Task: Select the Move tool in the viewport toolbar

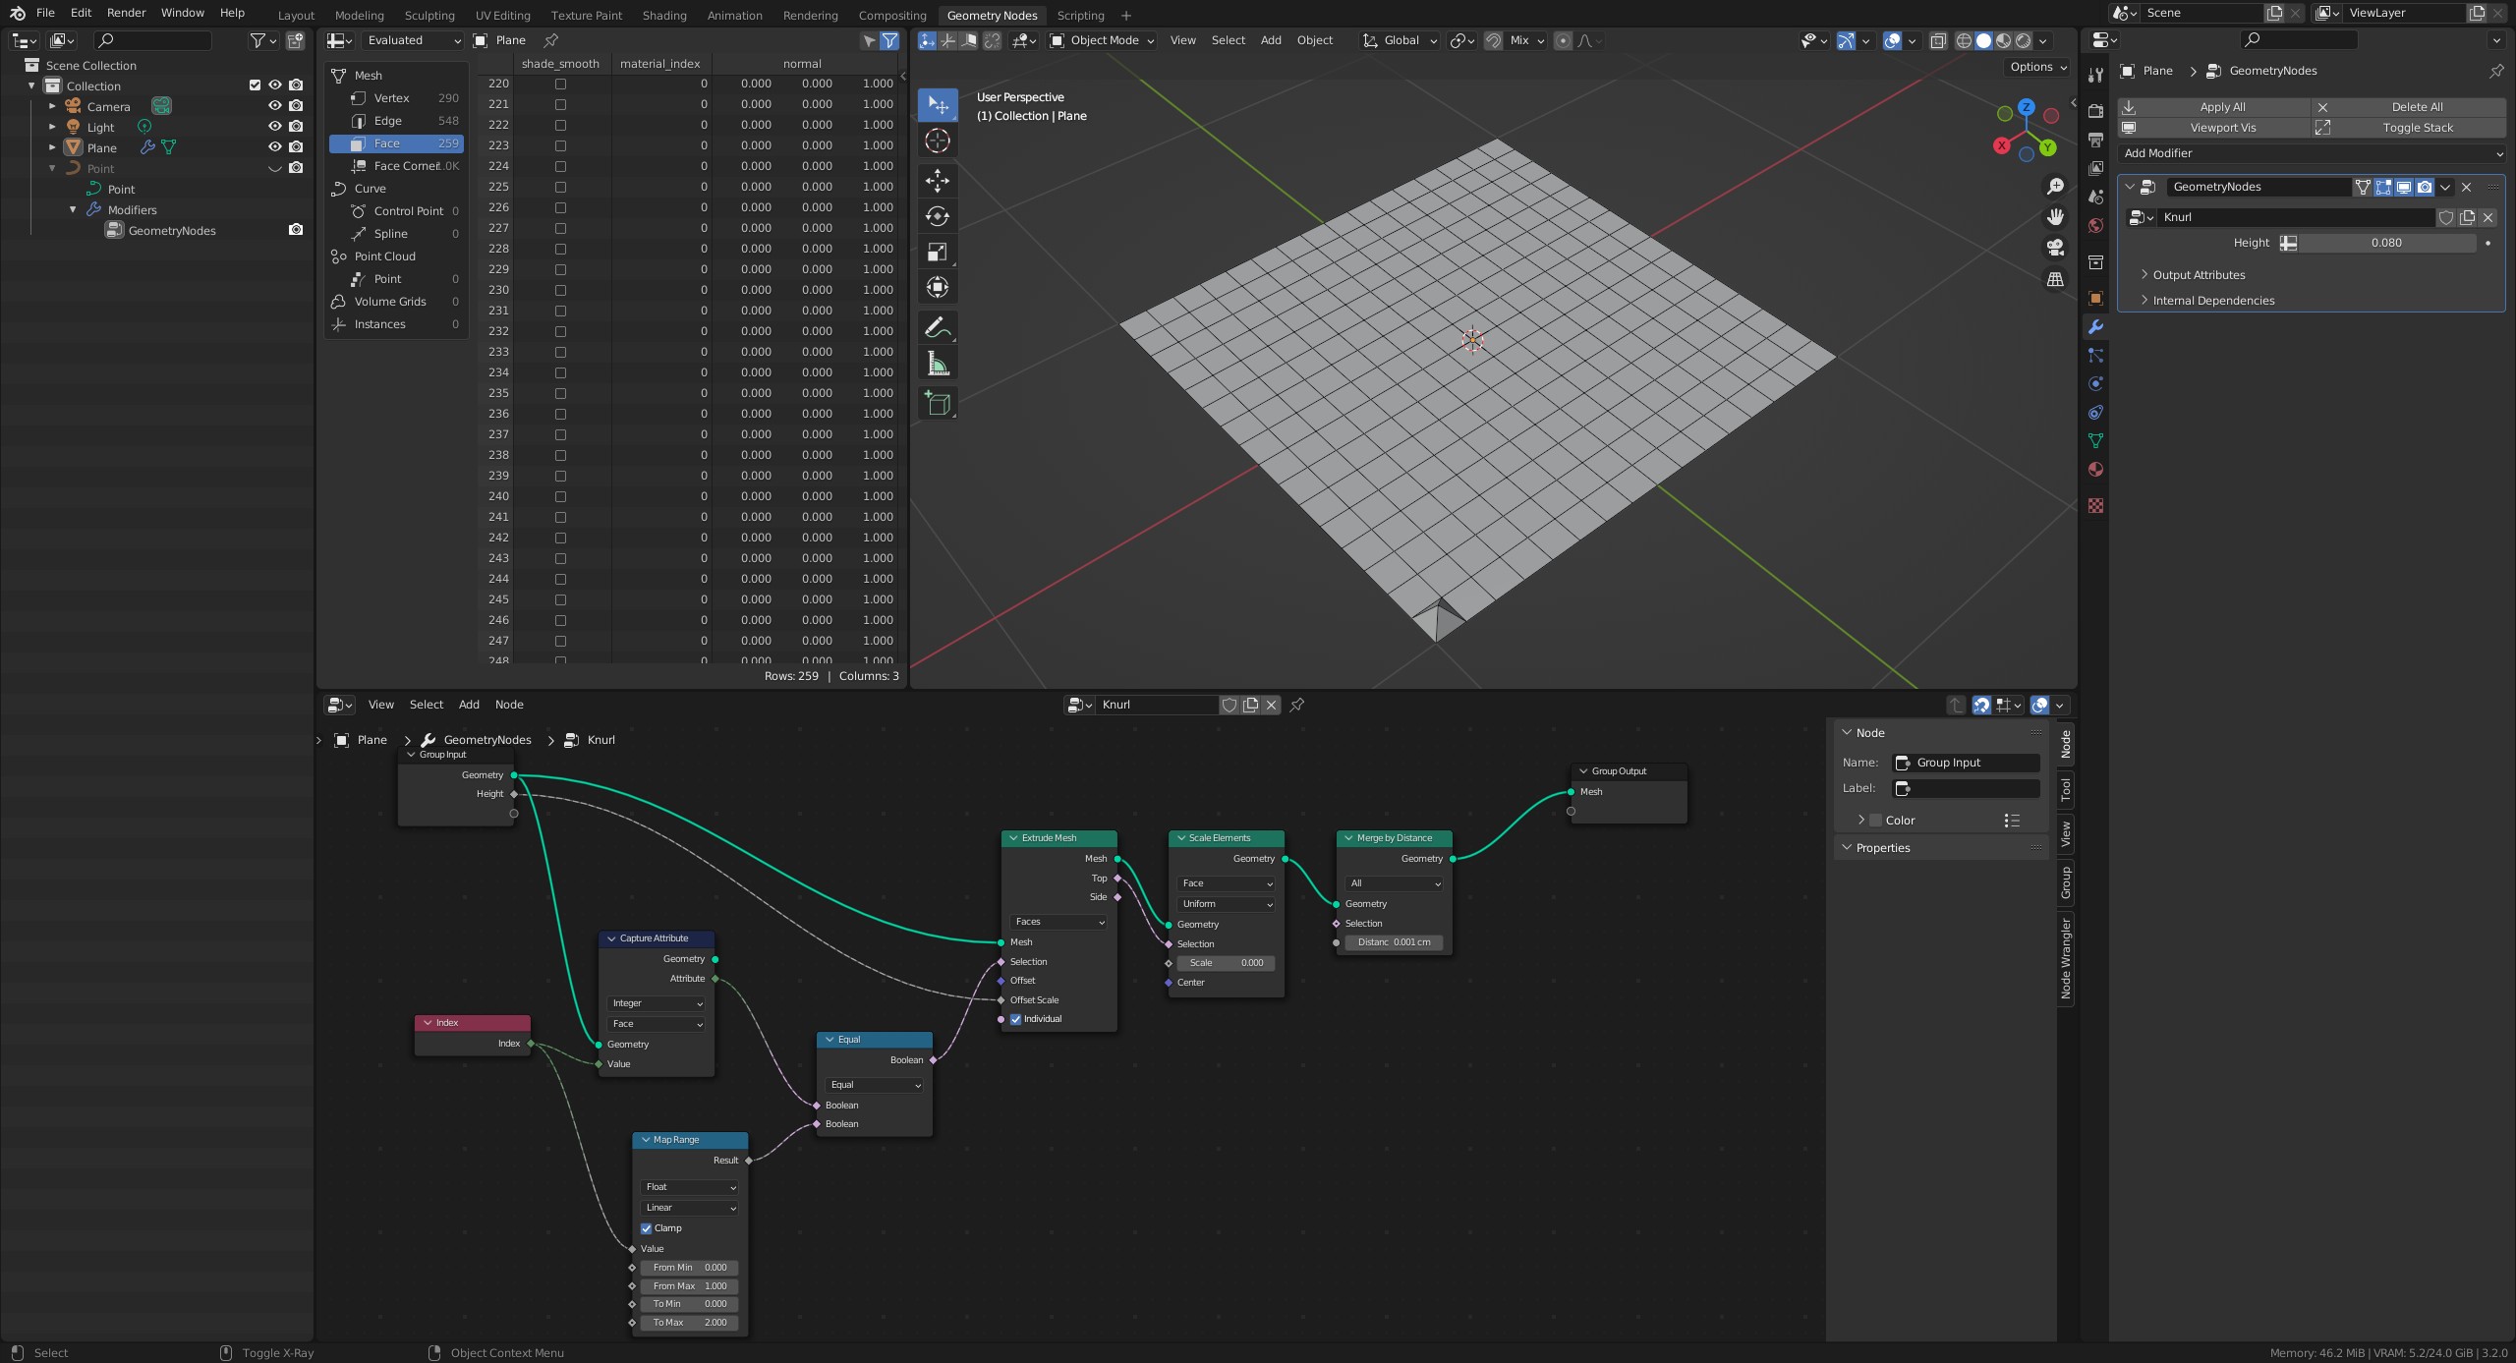Action: click(x=937, y=181)
